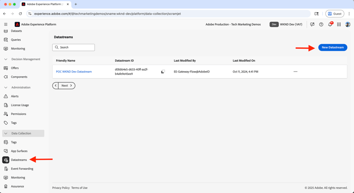
Task: Open the feedback chat icon in header
Action: pyautogui.click(x=312, y=24)
